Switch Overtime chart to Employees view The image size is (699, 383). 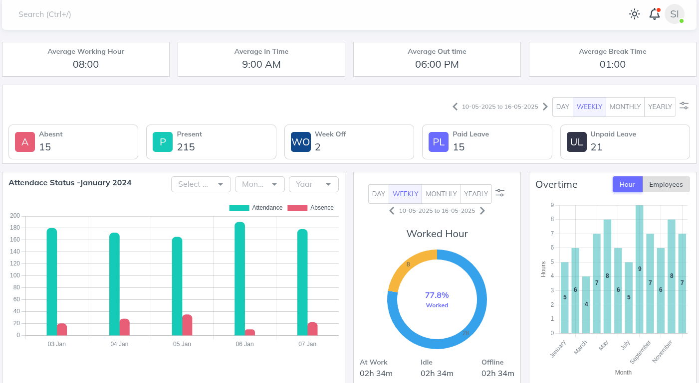pos(666,184)
